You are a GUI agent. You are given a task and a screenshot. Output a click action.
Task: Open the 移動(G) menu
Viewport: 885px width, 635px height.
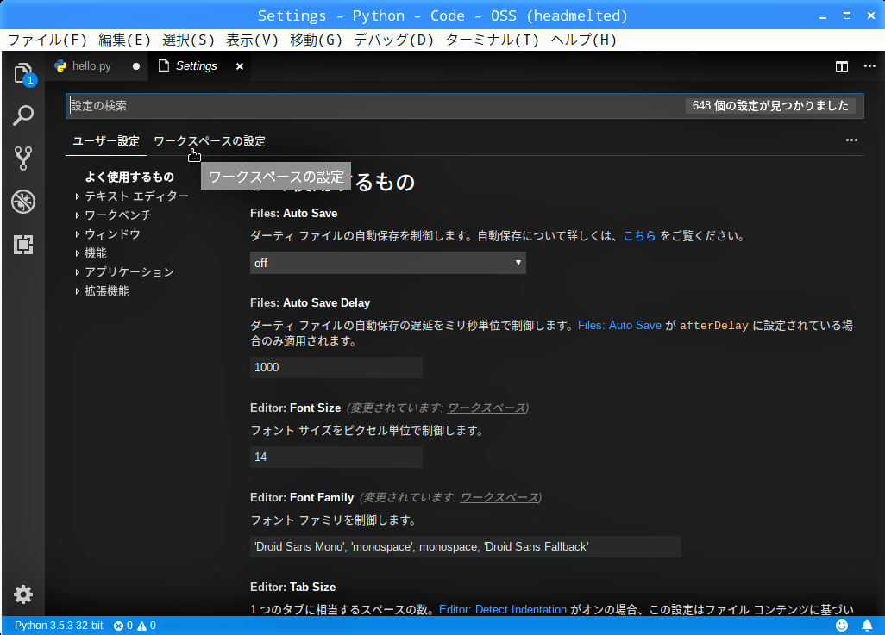tap(316, 40)
